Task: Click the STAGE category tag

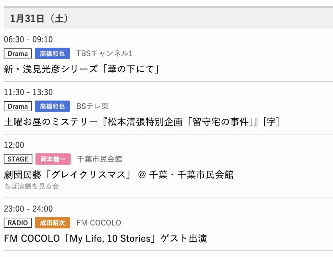Action: click(18, 159)
